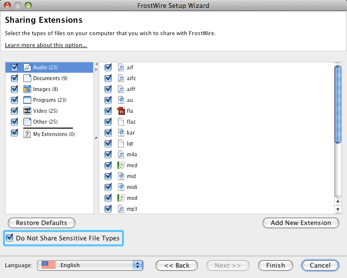Click the Documents category page icon
347x278 pixels.
click(27, 78)
